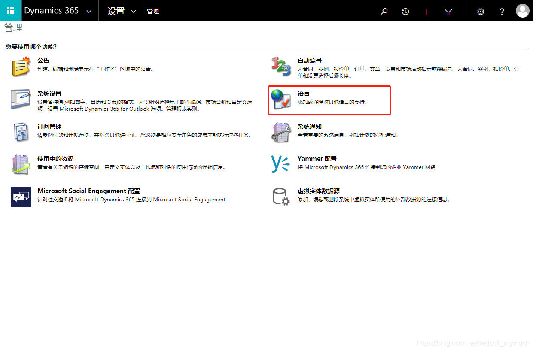
Task: Open the 设置 navigation menu
Action: coord(116,11)
